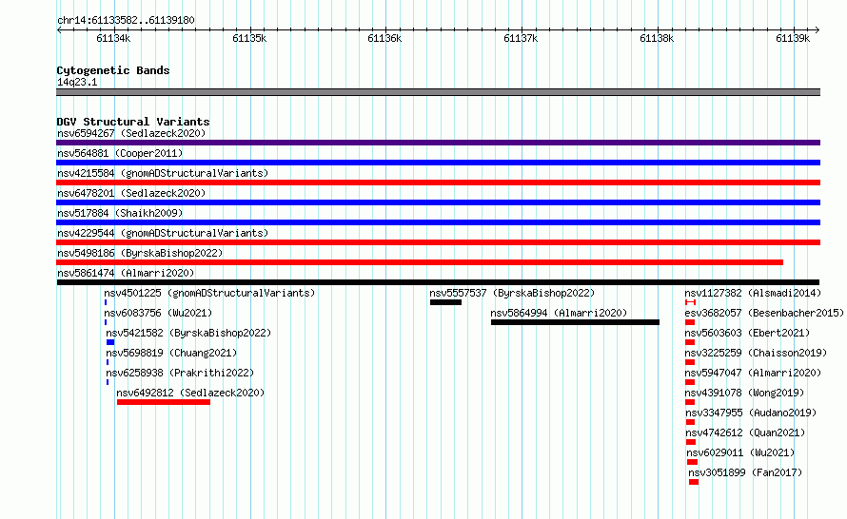Click the nsv5864994 (Almarri2020) label

click(559, 313)
